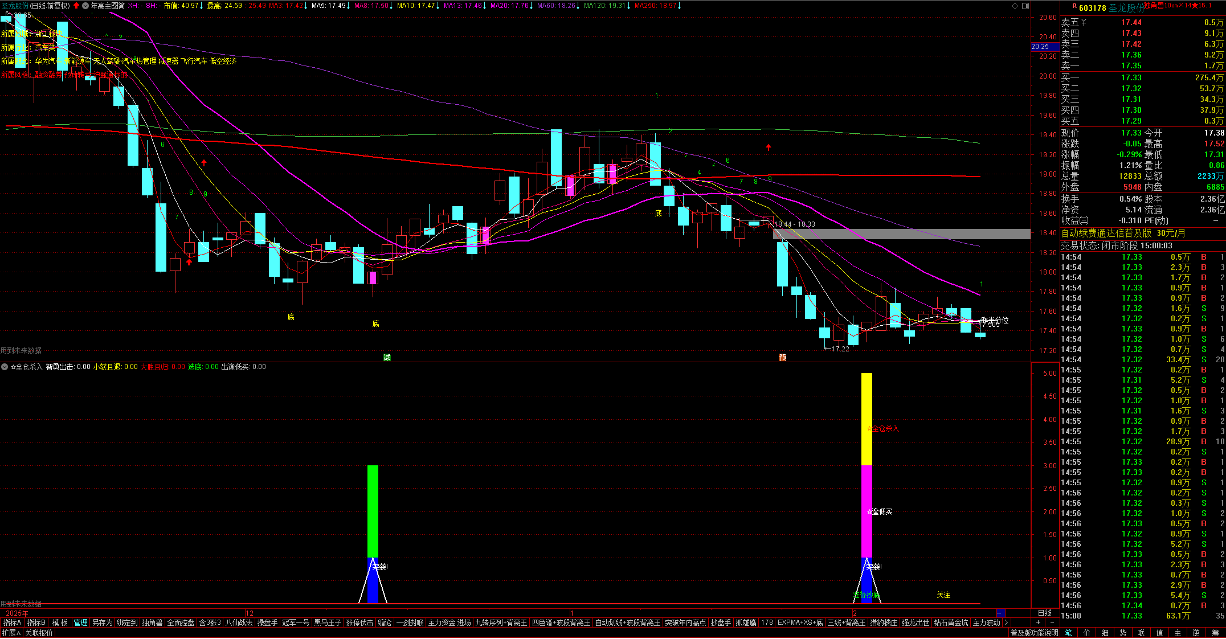Click the 另存为 button
This screenshot has width=1226, height=639.
point(103,622)
